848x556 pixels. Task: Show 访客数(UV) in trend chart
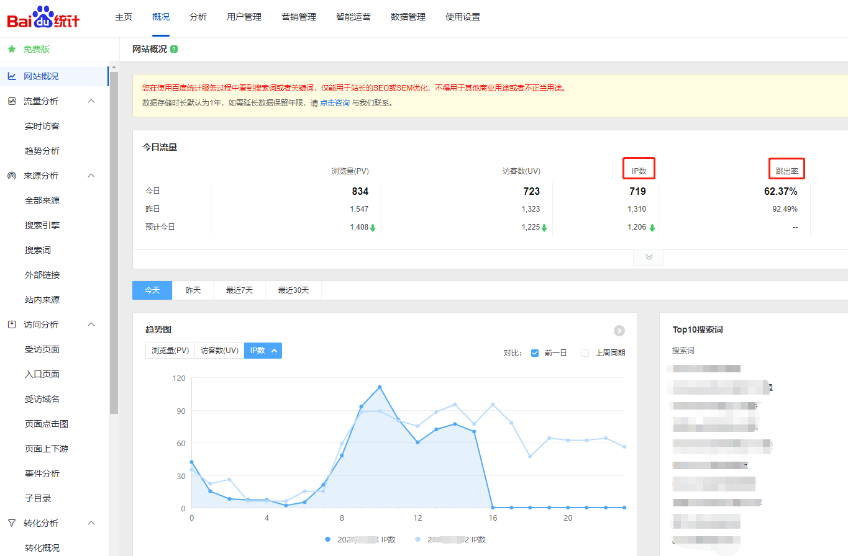pyautogui.click(x=219, y=351)
